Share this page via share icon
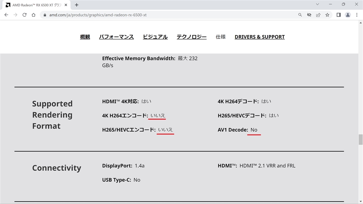This screenshot has width=363, height=204. tap(318, 15)
